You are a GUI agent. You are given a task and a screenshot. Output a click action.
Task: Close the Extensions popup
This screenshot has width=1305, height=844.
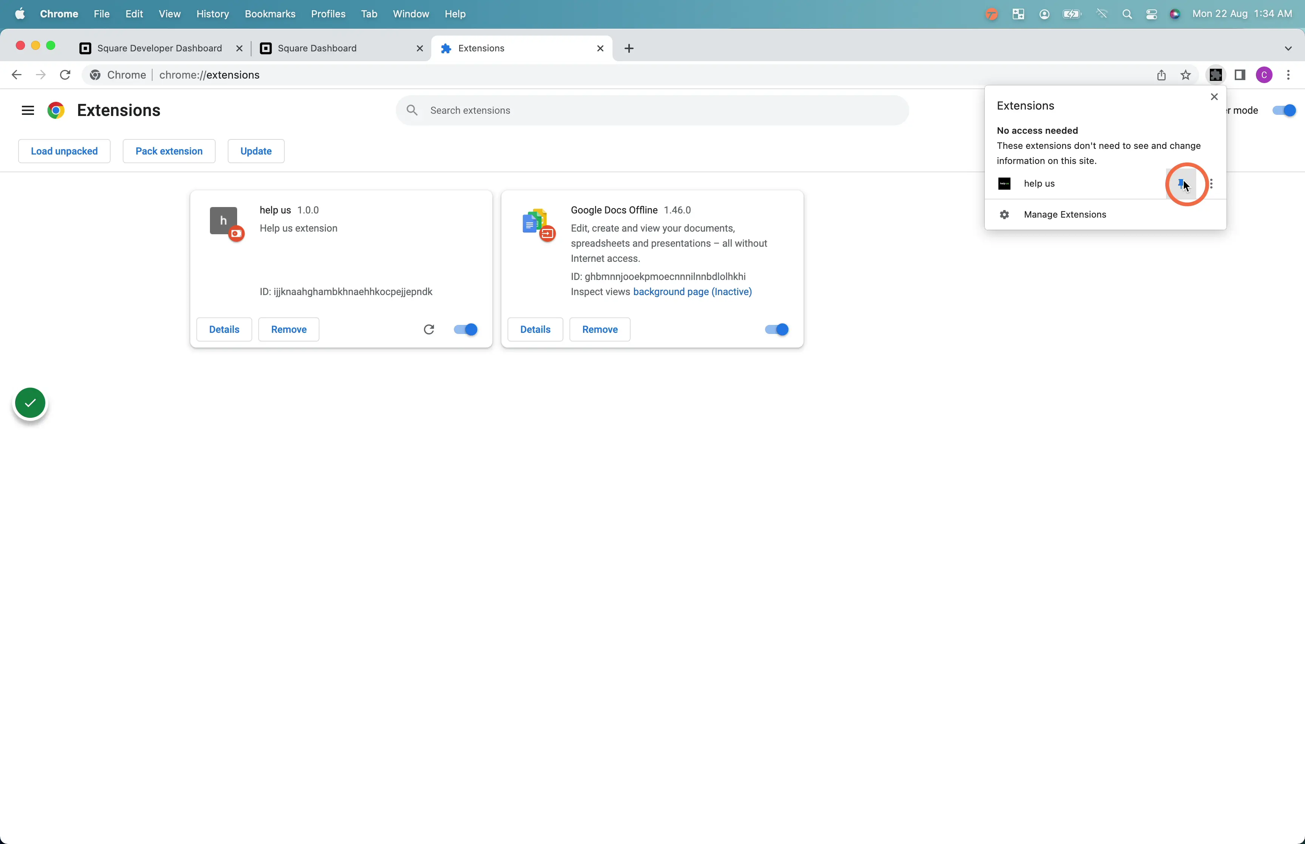1214,97
